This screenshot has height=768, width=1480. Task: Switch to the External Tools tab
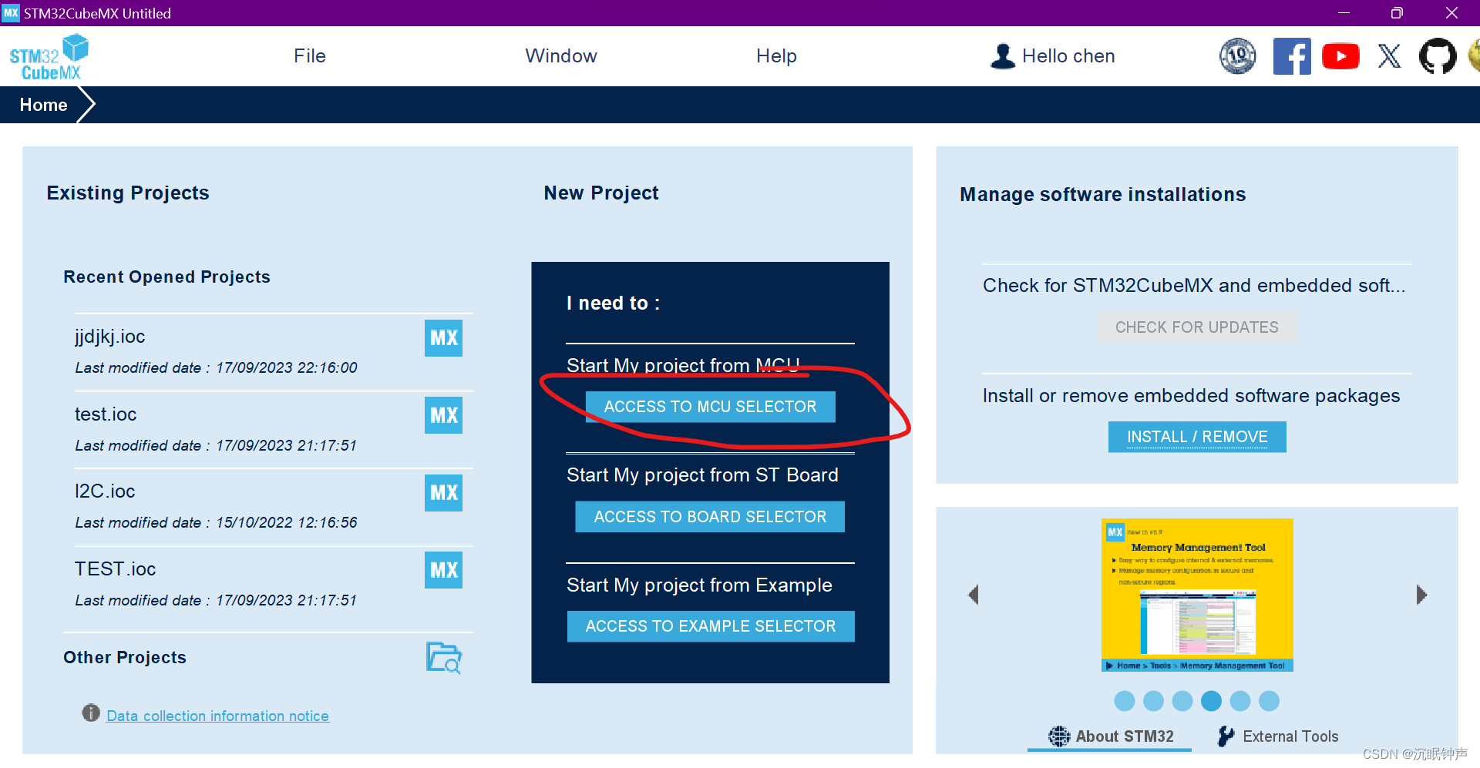tap(1277, 736)
